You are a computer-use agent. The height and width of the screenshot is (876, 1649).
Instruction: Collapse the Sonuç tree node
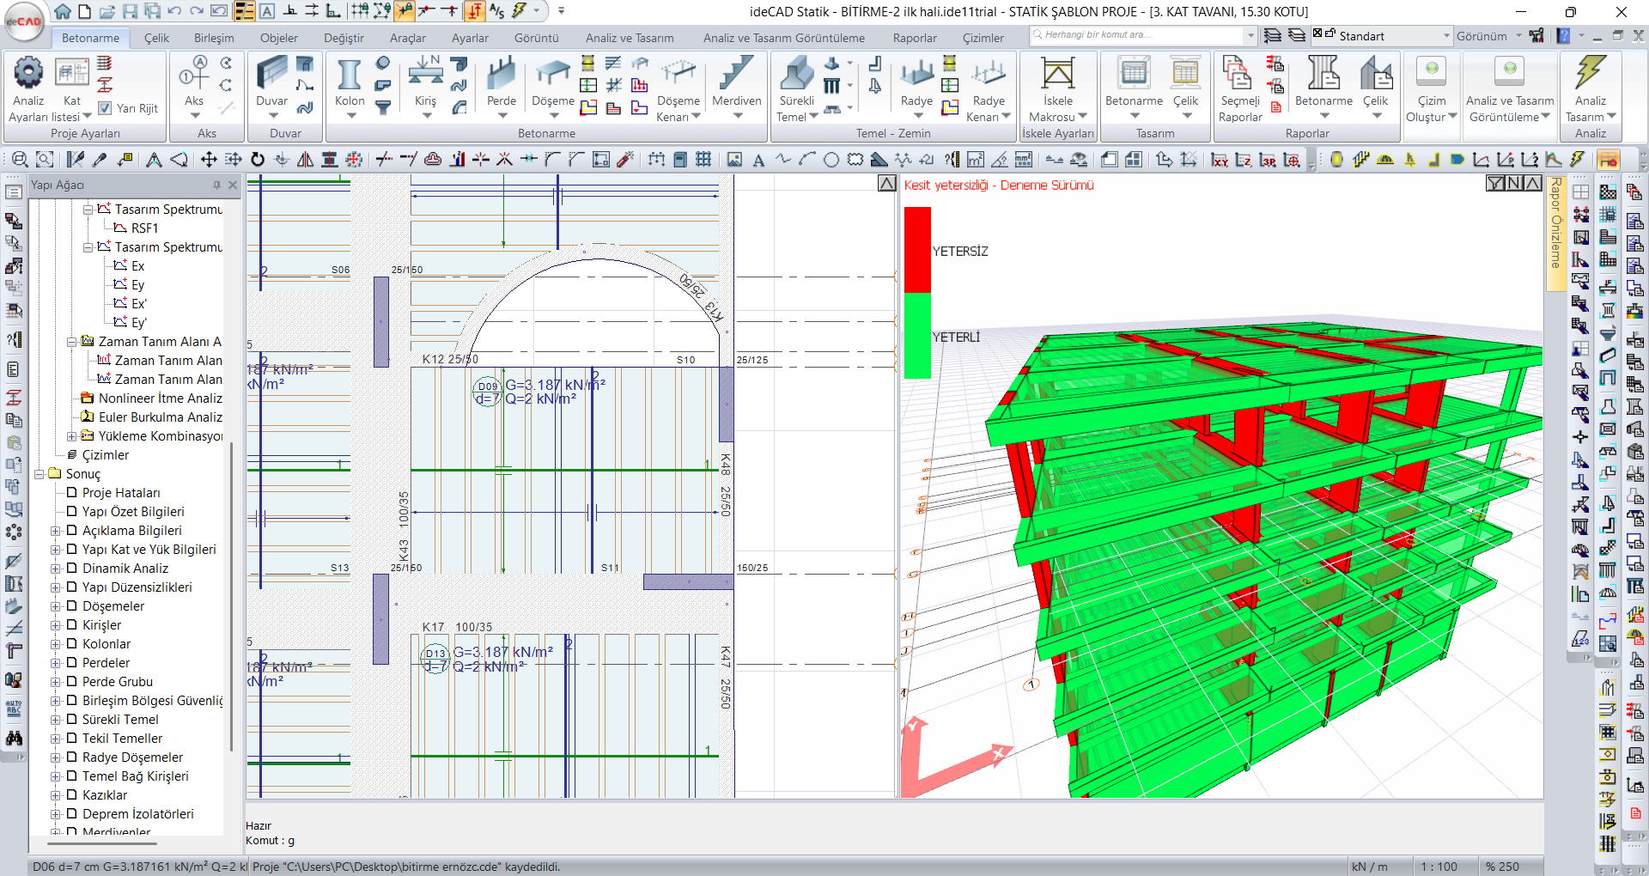click(40, 474)
